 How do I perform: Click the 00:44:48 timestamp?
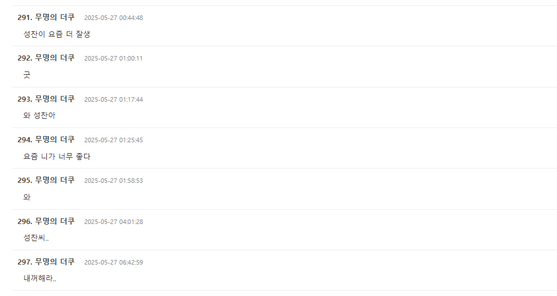[113, 18]
